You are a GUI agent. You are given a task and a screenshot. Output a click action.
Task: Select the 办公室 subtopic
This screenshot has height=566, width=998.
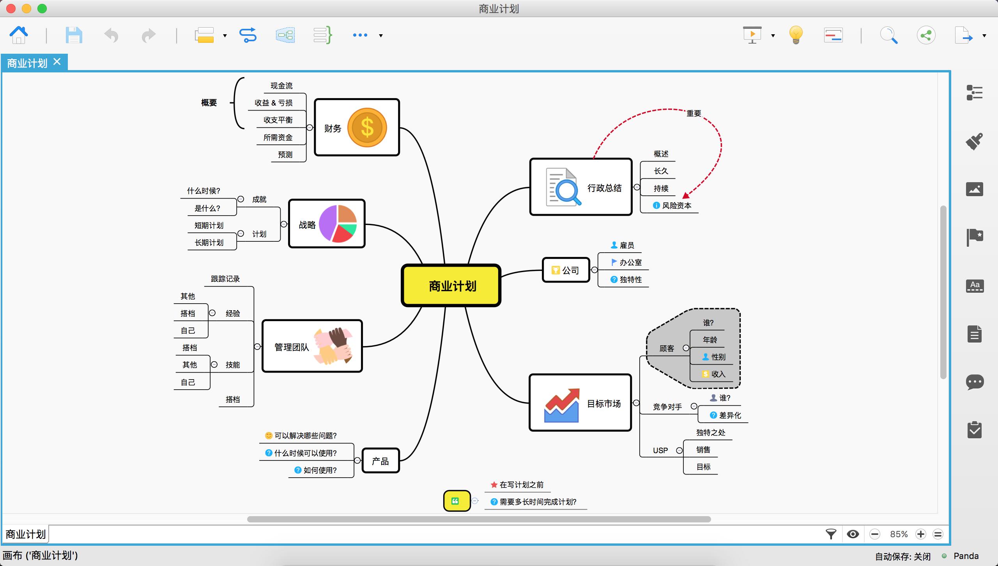626,262
